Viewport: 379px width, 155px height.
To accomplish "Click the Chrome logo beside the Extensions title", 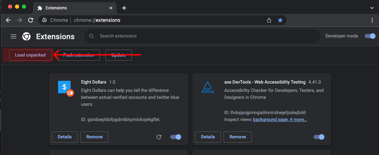I will (26, 36).
